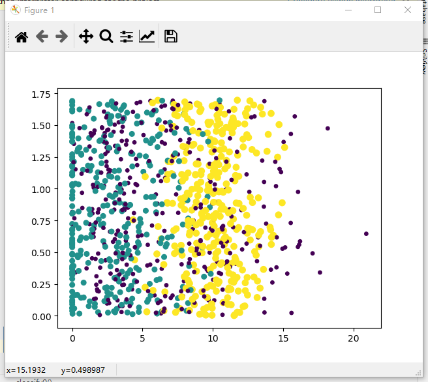Minimize the Figure 1 window

(348, 10)
